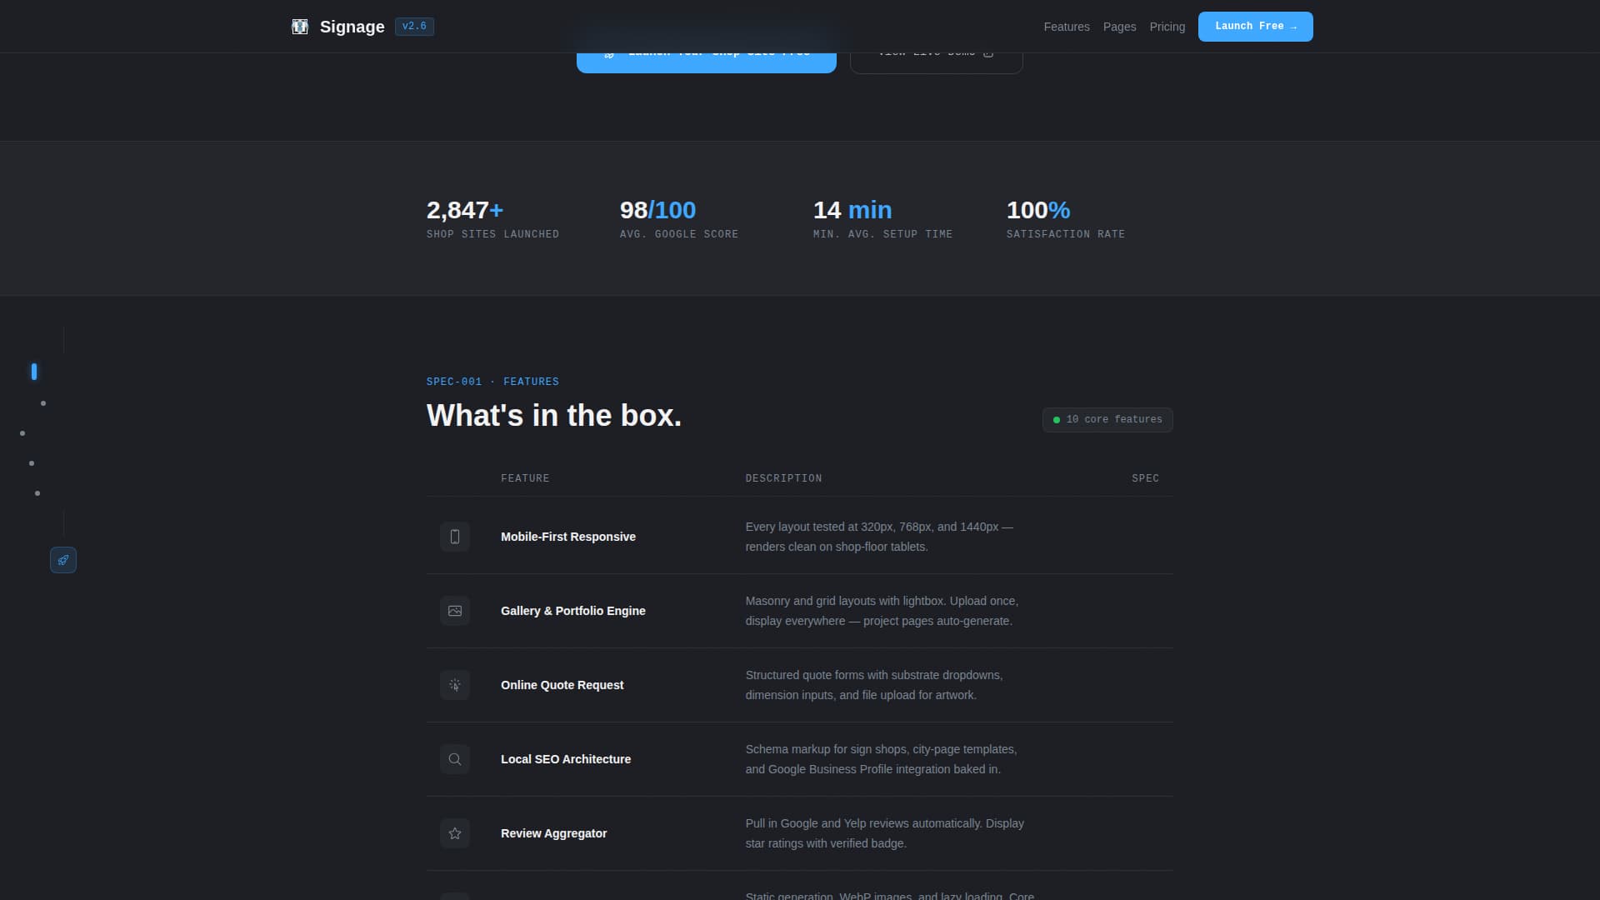Select the 'Local SEO Architecture' feature name
Image resolution: width=1600 pixels, height=900 pixels.
(566, 759)
